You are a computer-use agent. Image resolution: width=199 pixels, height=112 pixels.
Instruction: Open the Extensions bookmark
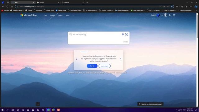(x=38, y=10)
